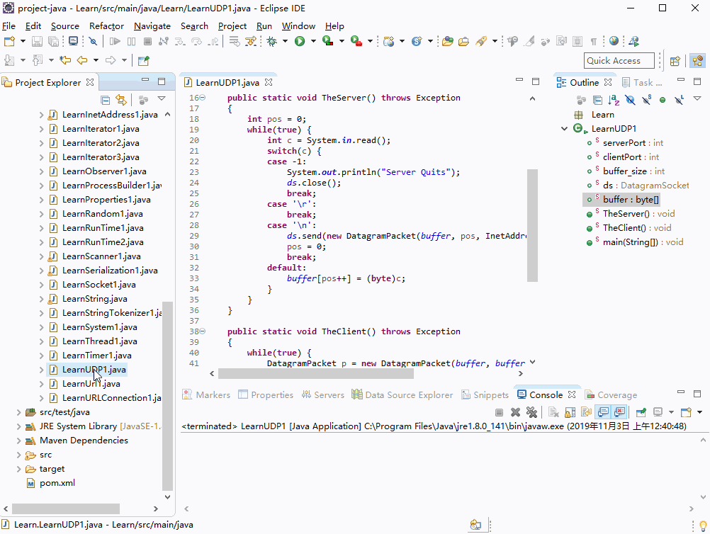Open the Source menu

(64, 25)
